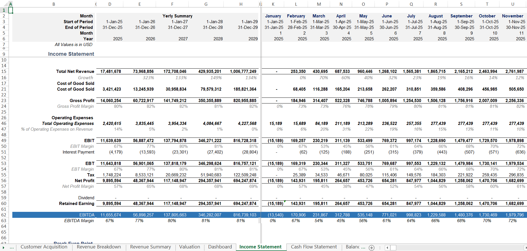Select June EBT value 769,687

tap(389, 164)
